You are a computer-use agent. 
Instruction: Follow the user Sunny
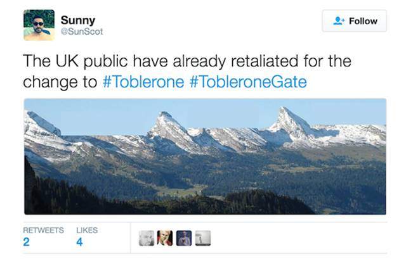tap(354, 21)
